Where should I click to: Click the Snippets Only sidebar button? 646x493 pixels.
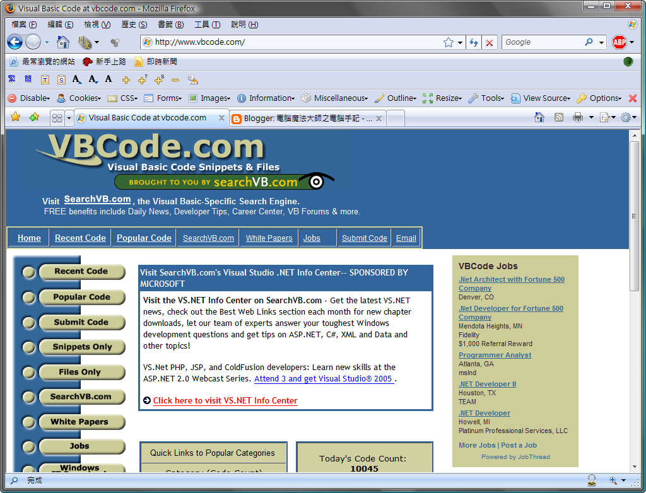82,347
